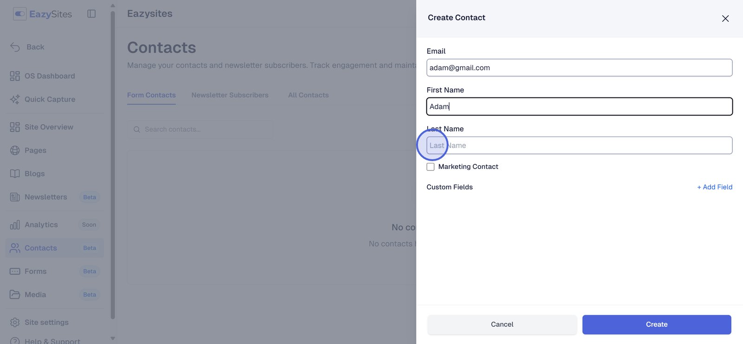743x344 pixels.
Task: Click the Pages globe icon
Action: 15,150
